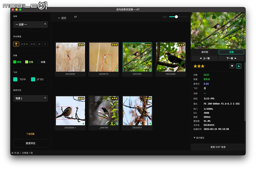Click status bar text 共 75 张
This screenshot has height=169, width=256.
[x=15, y=153]
